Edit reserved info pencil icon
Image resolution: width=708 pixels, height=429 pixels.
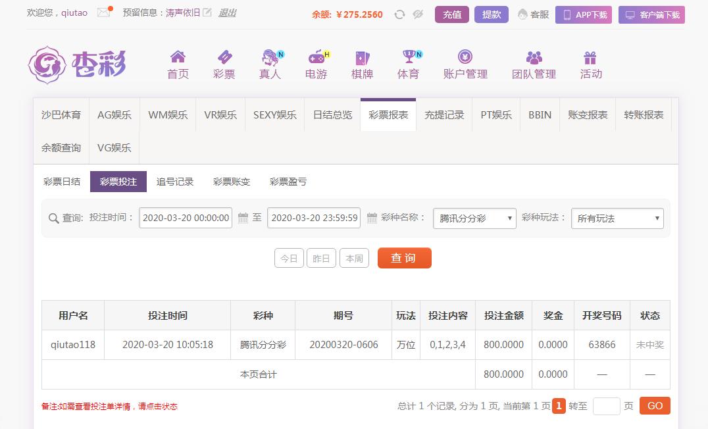point(207,13)
